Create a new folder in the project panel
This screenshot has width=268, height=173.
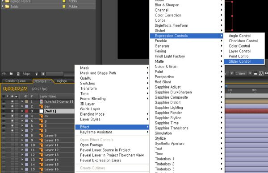click(11, 74)
